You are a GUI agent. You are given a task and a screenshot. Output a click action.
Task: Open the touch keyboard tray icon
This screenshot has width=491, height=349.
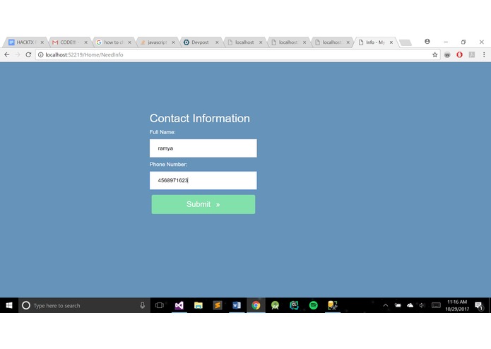(436, 305)
